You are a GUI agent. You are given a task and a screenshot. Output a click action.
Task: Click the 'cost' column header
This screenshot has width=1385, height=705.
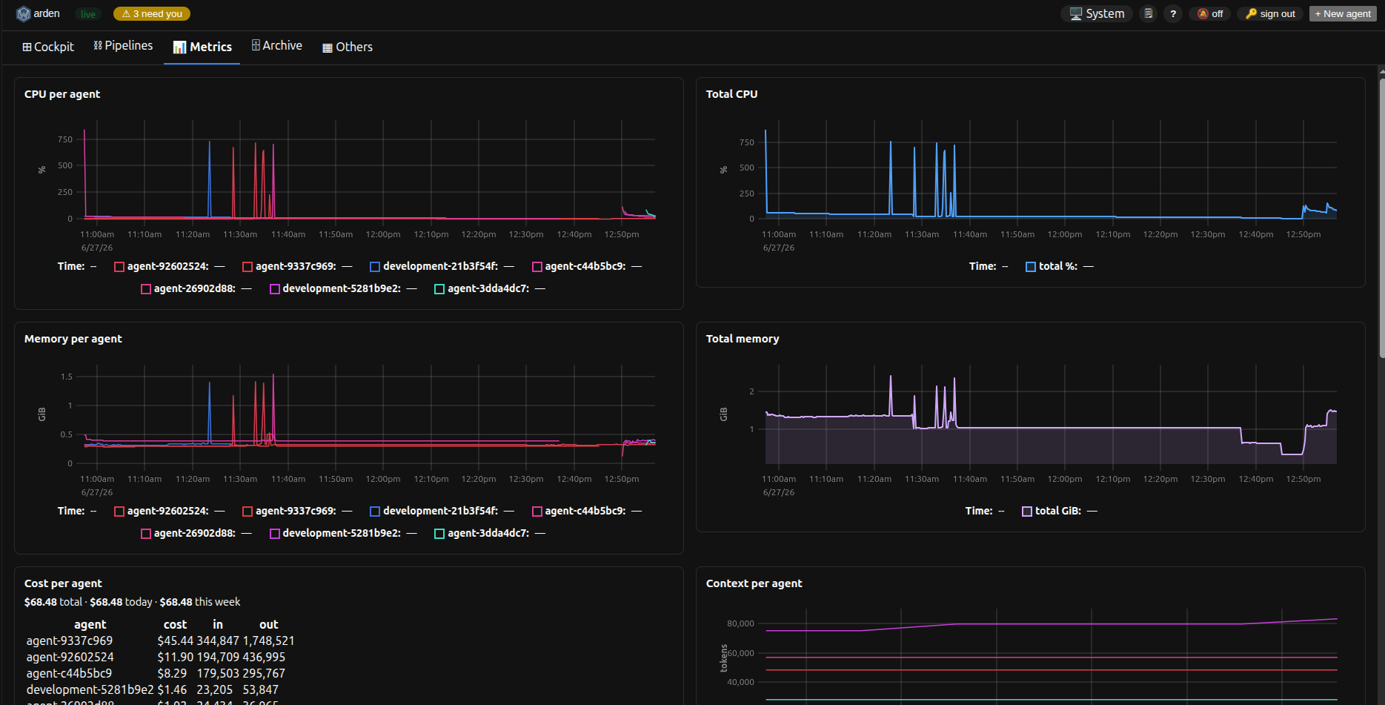(175, 624)
